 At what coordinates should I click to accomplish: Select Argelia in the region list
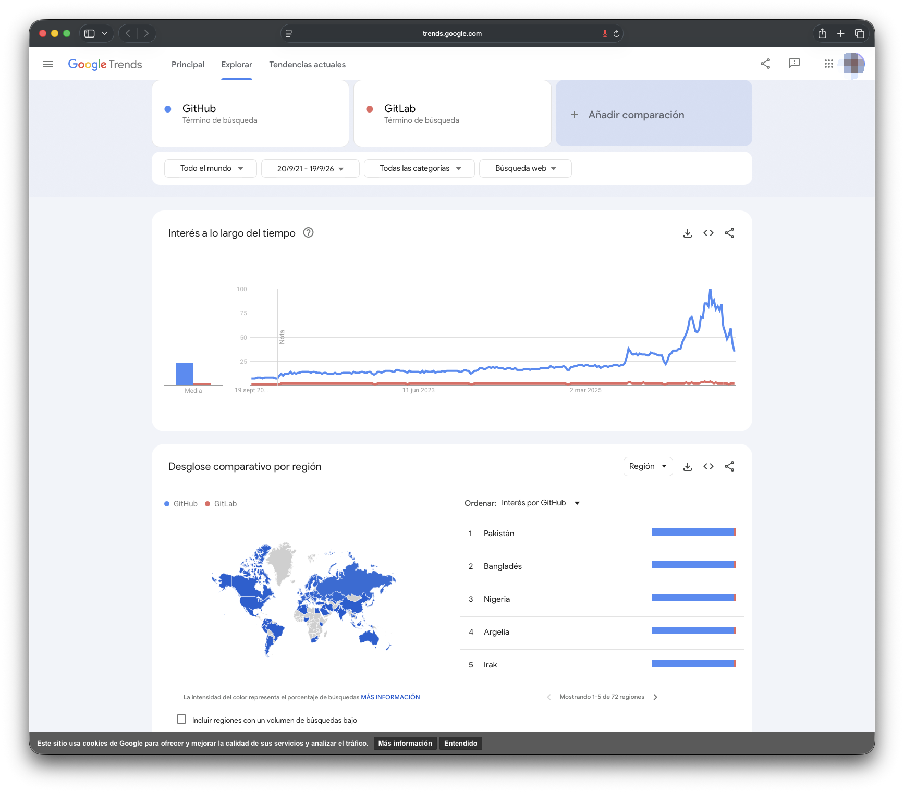click(496, 632)
